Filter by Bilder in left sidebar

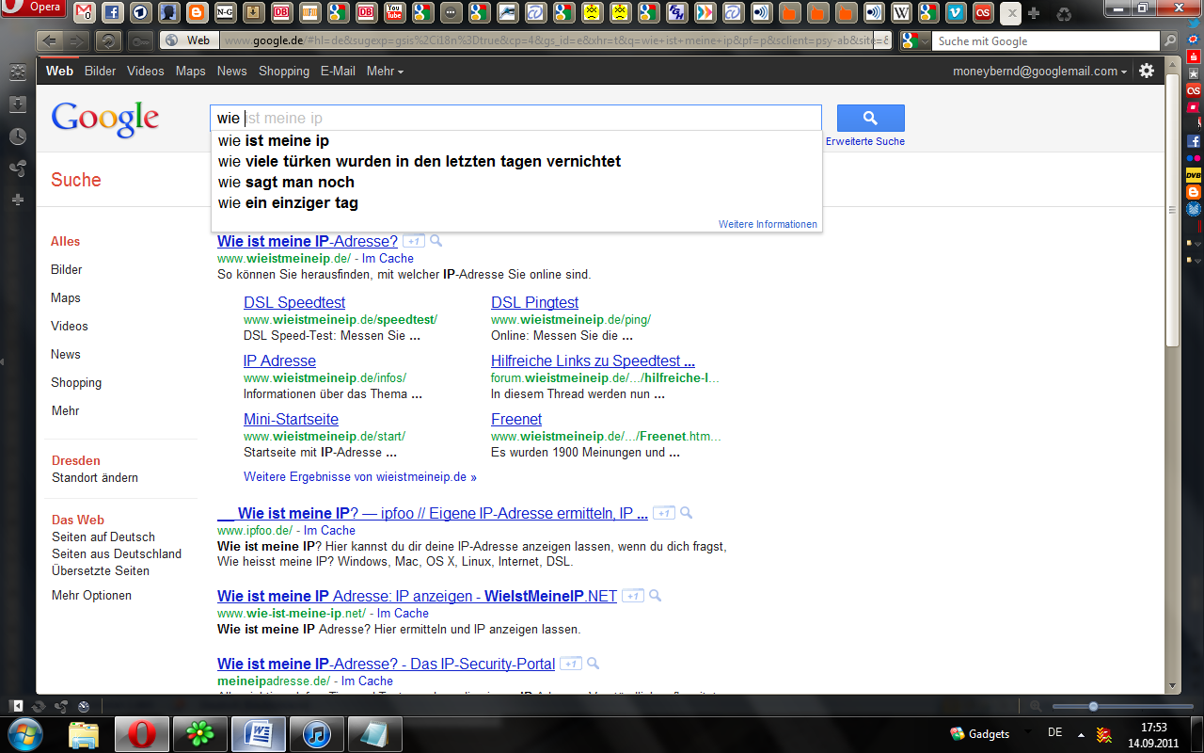pyautogui.click(x=67, y=269)
